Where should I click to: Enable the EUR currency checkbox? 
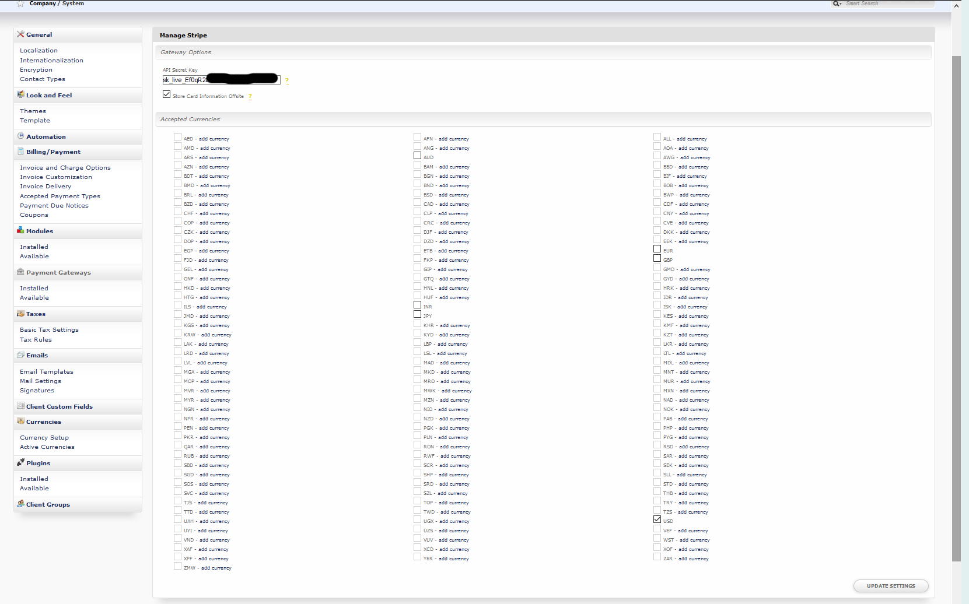coord(657,248)
